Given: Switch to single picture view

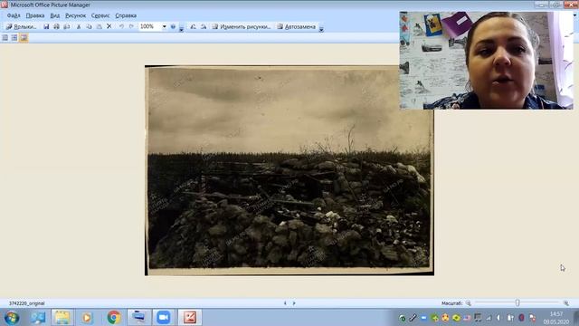Looking at the screenshot, I should pyautogui.click(x=24, y=38).
